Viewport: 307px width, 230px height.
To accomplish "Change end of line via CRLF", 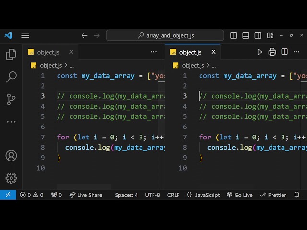I will (173, 195).
